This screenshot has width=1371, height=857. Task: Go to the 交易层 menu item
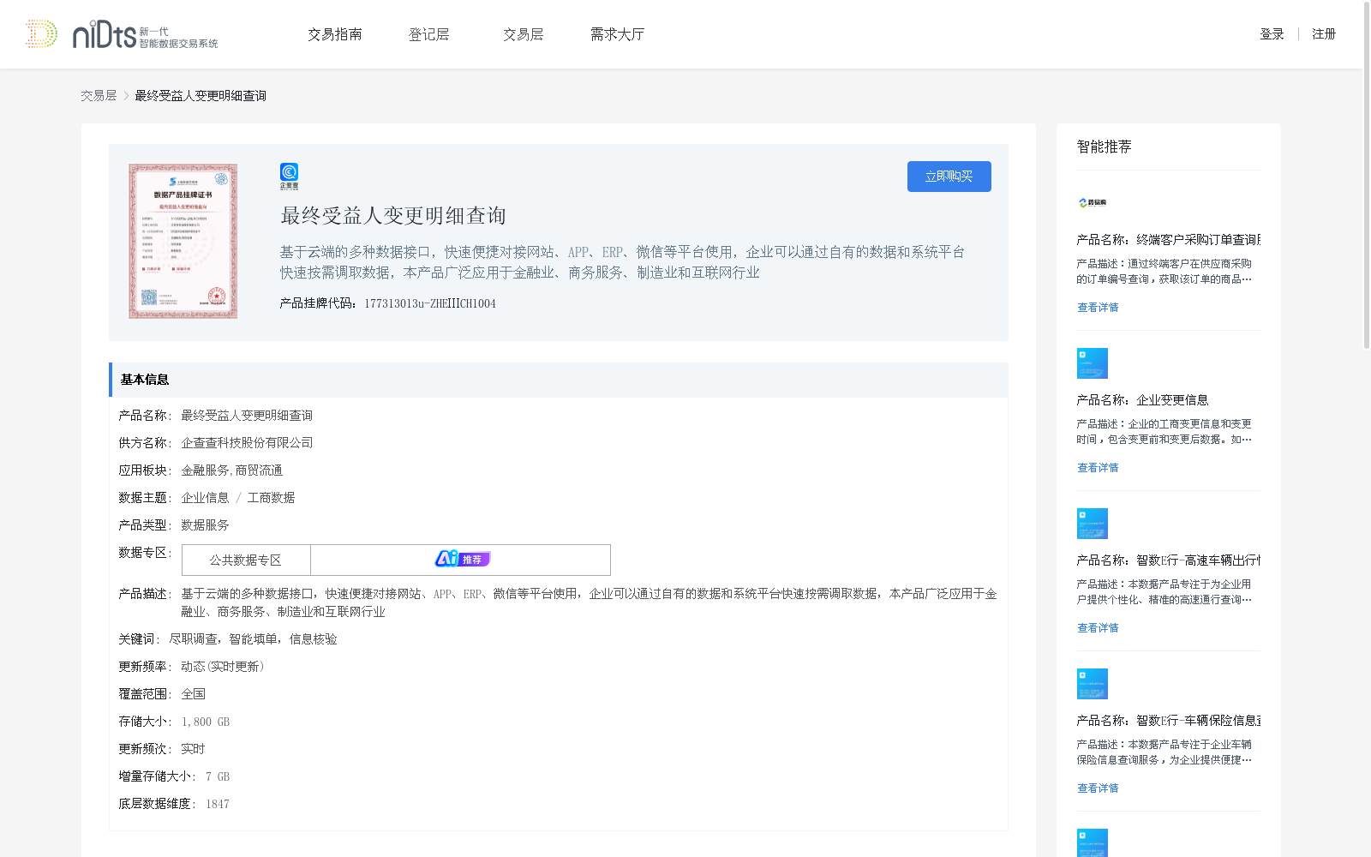coord(523,34)
